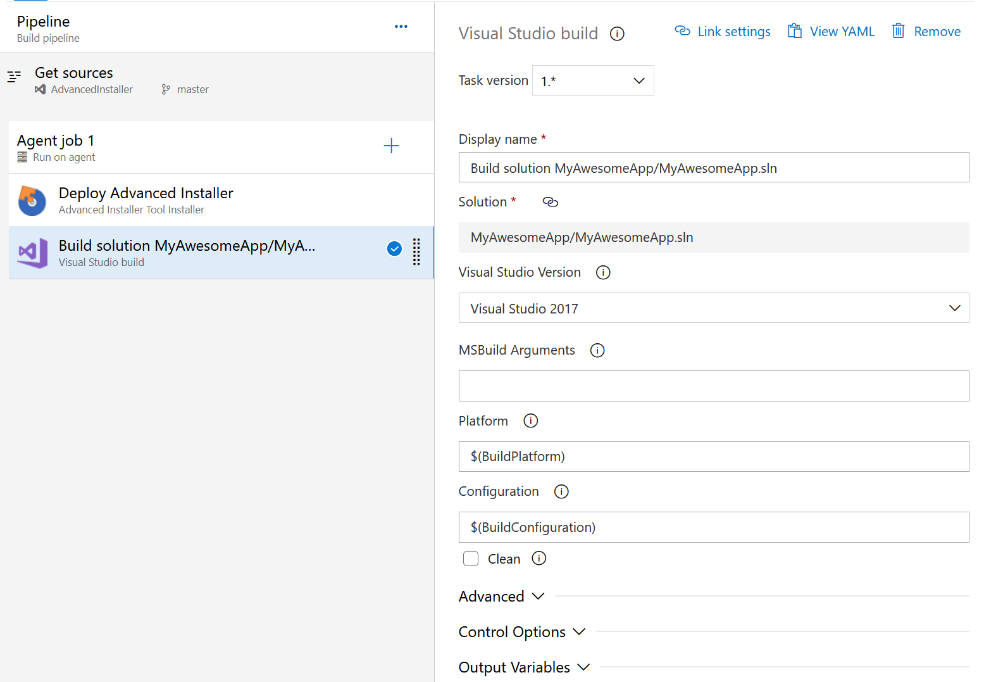Screen dimensions: 984x682
Task: Select the Agent job 1 item
Action: coord(221,147)
